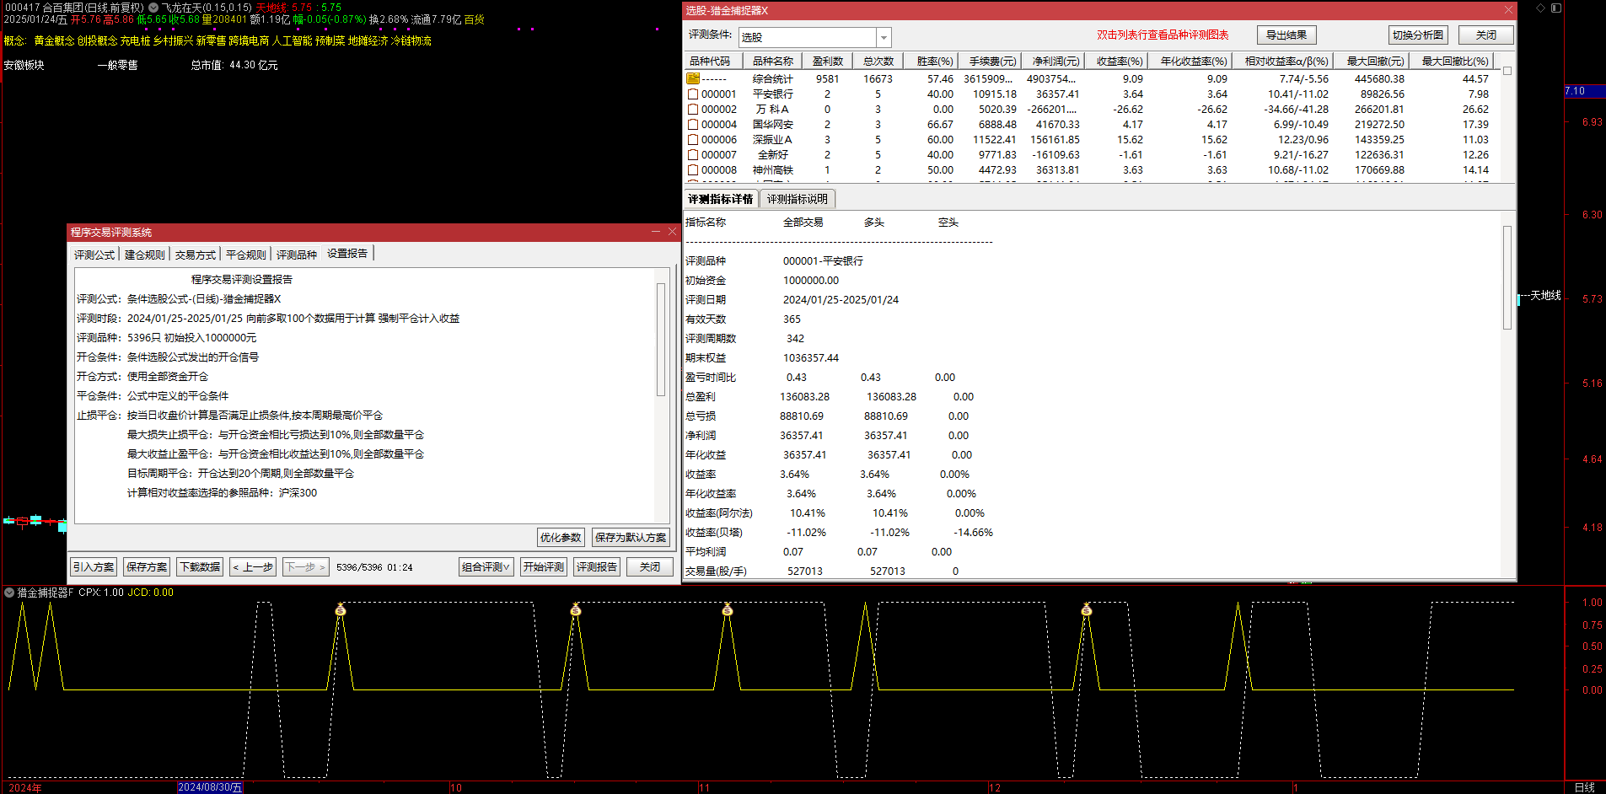Click the 开始评测 button
The image size is (1606, 794).
[544, 567]
